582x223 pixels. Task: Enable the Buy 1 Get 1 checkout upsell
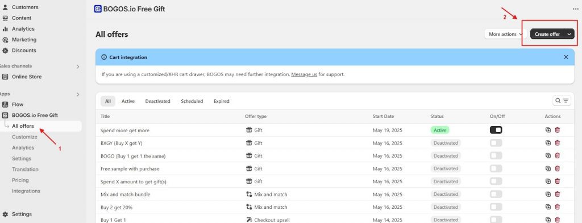click(x=496, y=220)
